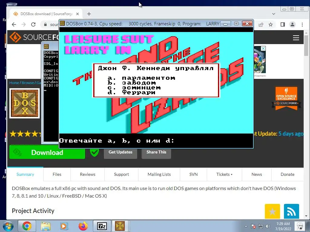Click the Share This button
310x232 pixels.
point(156,152)
